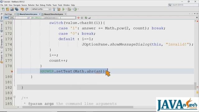Viewport: 199px width, 112px height.
Task: Click the Redo arrow icon
Action: (27, 9)
